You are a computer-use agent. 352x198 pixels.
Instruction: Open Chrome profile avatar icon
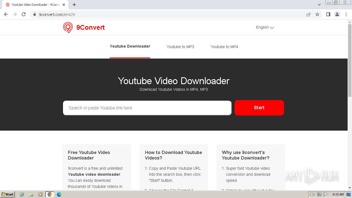[x=337, y=14]
